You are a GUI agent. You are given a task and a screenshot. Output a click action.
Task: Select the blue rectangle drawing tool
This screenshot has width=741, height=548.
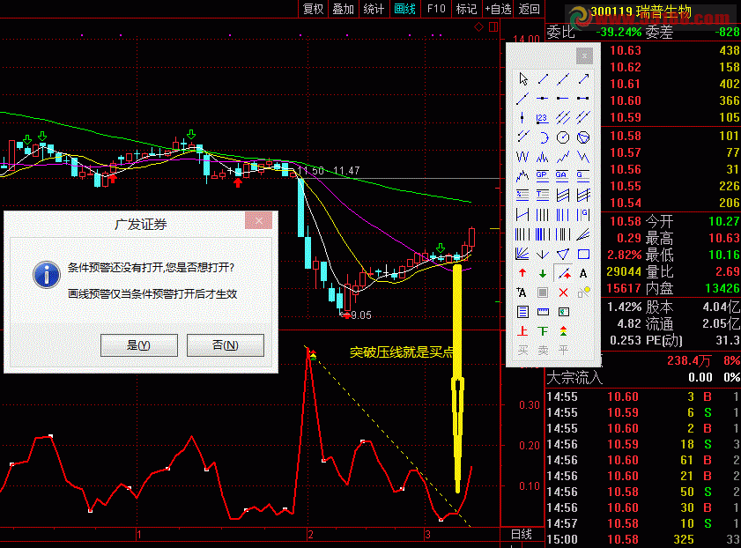click(583, 254)
